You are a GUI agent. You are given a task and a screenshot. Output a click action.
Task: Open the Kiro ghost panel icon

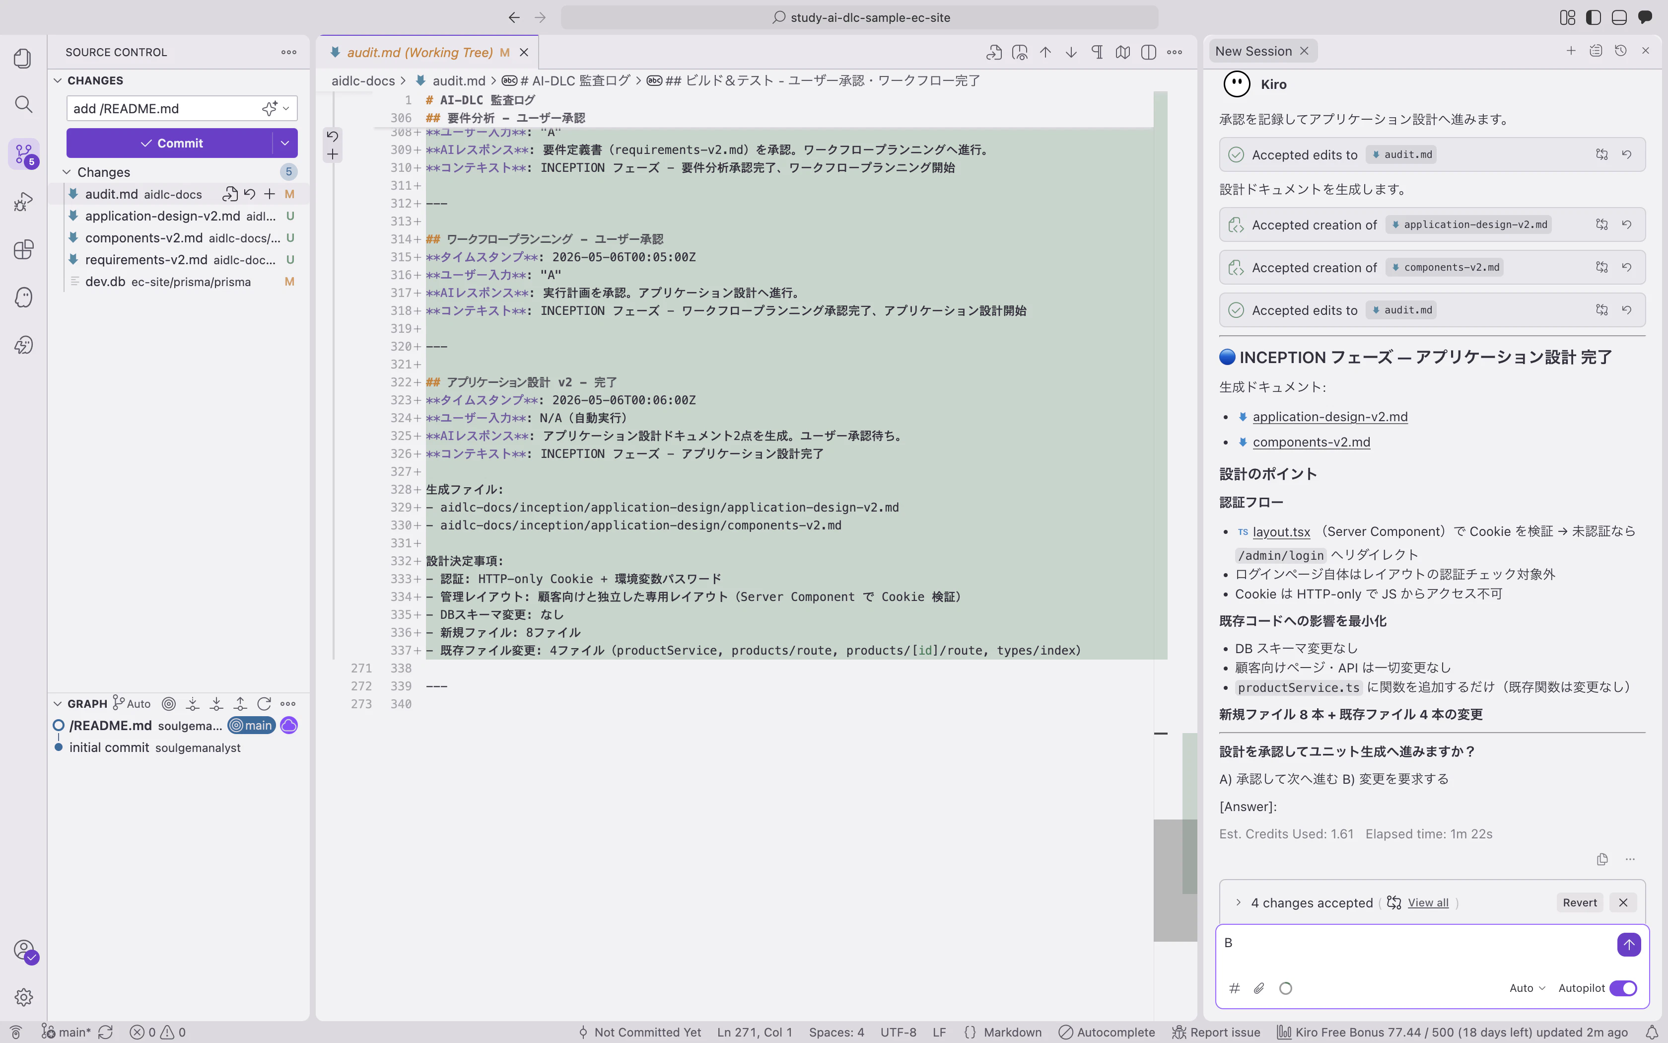pyautogui.click(x=23, y=298)
